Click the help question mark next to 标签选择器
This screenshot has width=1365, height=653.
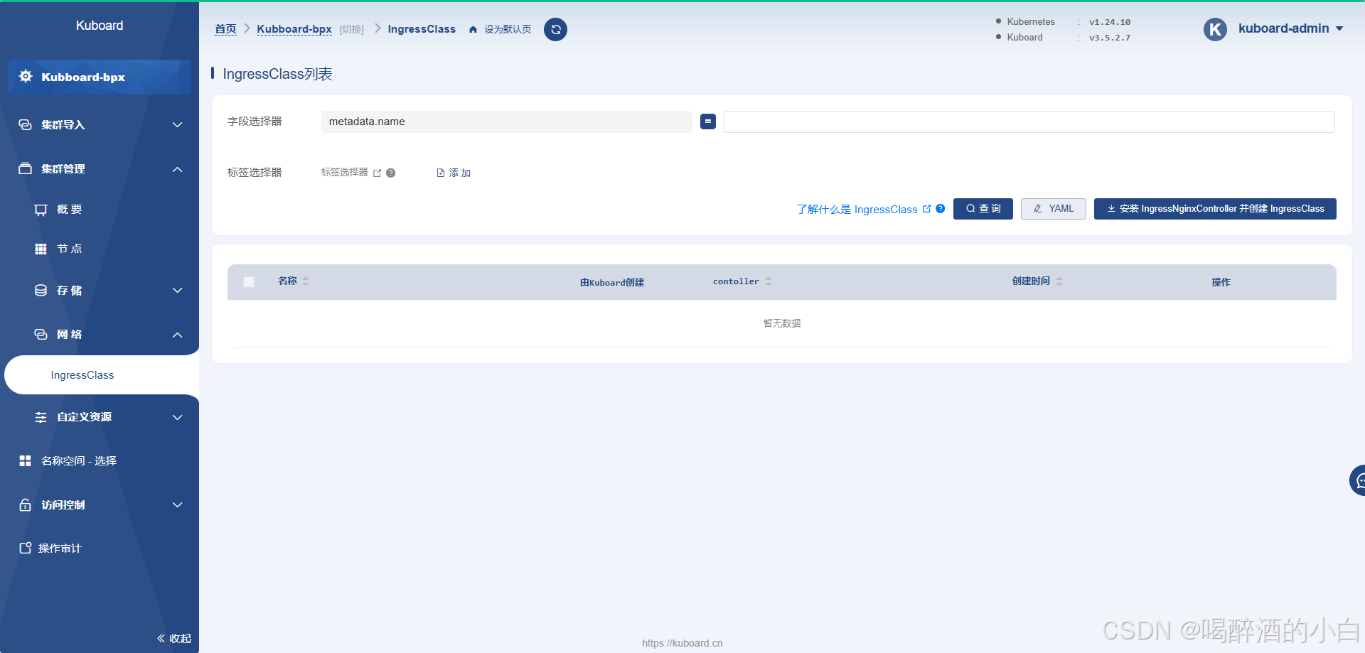(391, 173)
